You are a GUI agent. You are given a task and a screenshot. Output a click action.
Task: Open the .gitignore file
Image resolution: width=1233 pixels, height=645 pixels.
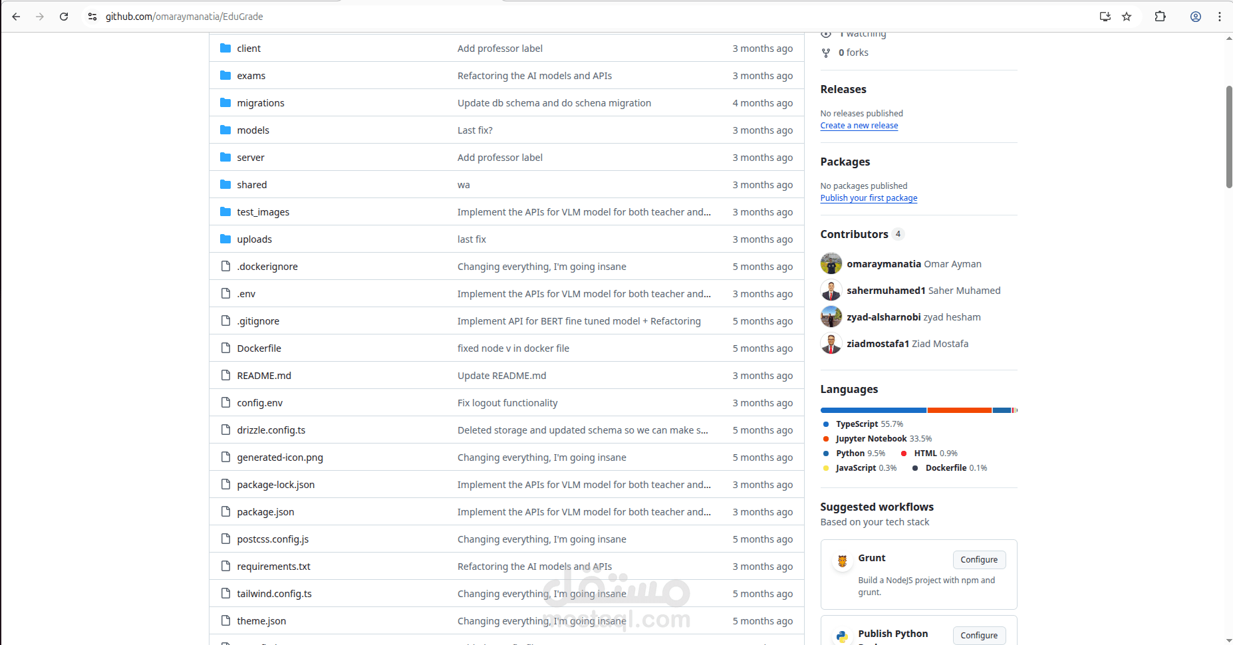258,321
